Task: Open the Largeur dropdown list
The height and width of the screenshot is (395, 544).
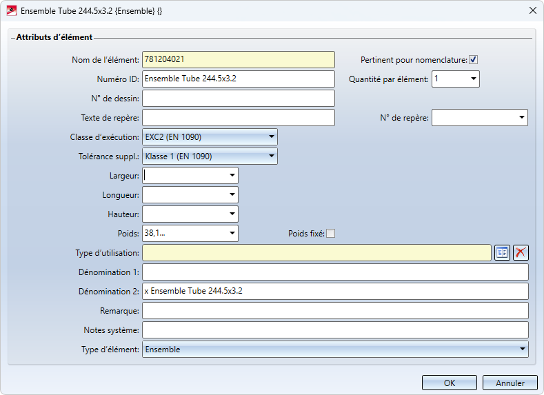Action: [x=232, y=176]
